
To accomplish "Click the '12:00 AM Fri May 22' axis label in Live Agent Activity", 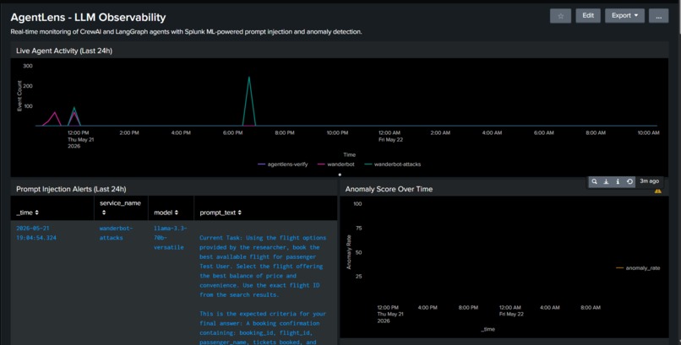I will (390, 136).
